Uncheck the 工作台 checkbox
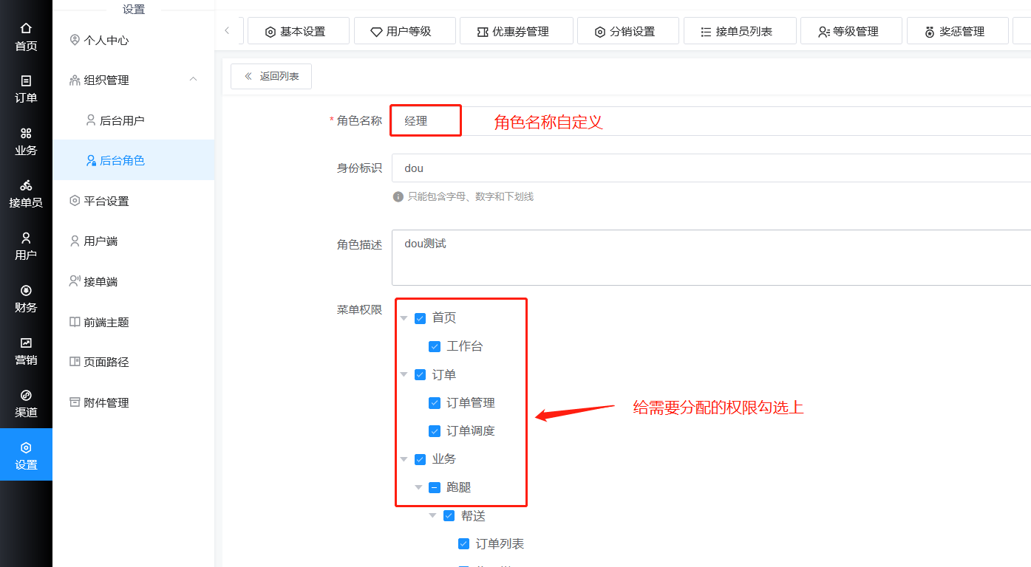 click(x=435, y=346)
